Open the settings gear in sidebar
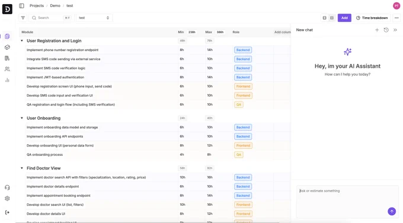The image size is (403, 223). click(7, 199)
